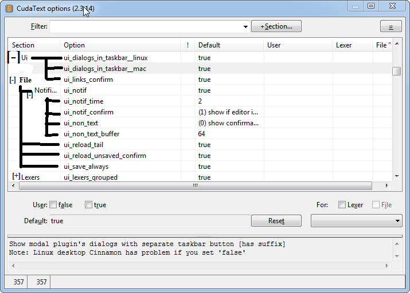Viewport: 410px width, 293px height.
Task: Open the hamburger menu button
Action: [x=391, y=26]
